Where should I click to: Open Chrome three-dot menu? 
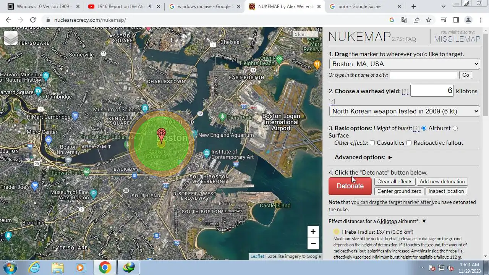pyautogui.click(x=481, y=20)
